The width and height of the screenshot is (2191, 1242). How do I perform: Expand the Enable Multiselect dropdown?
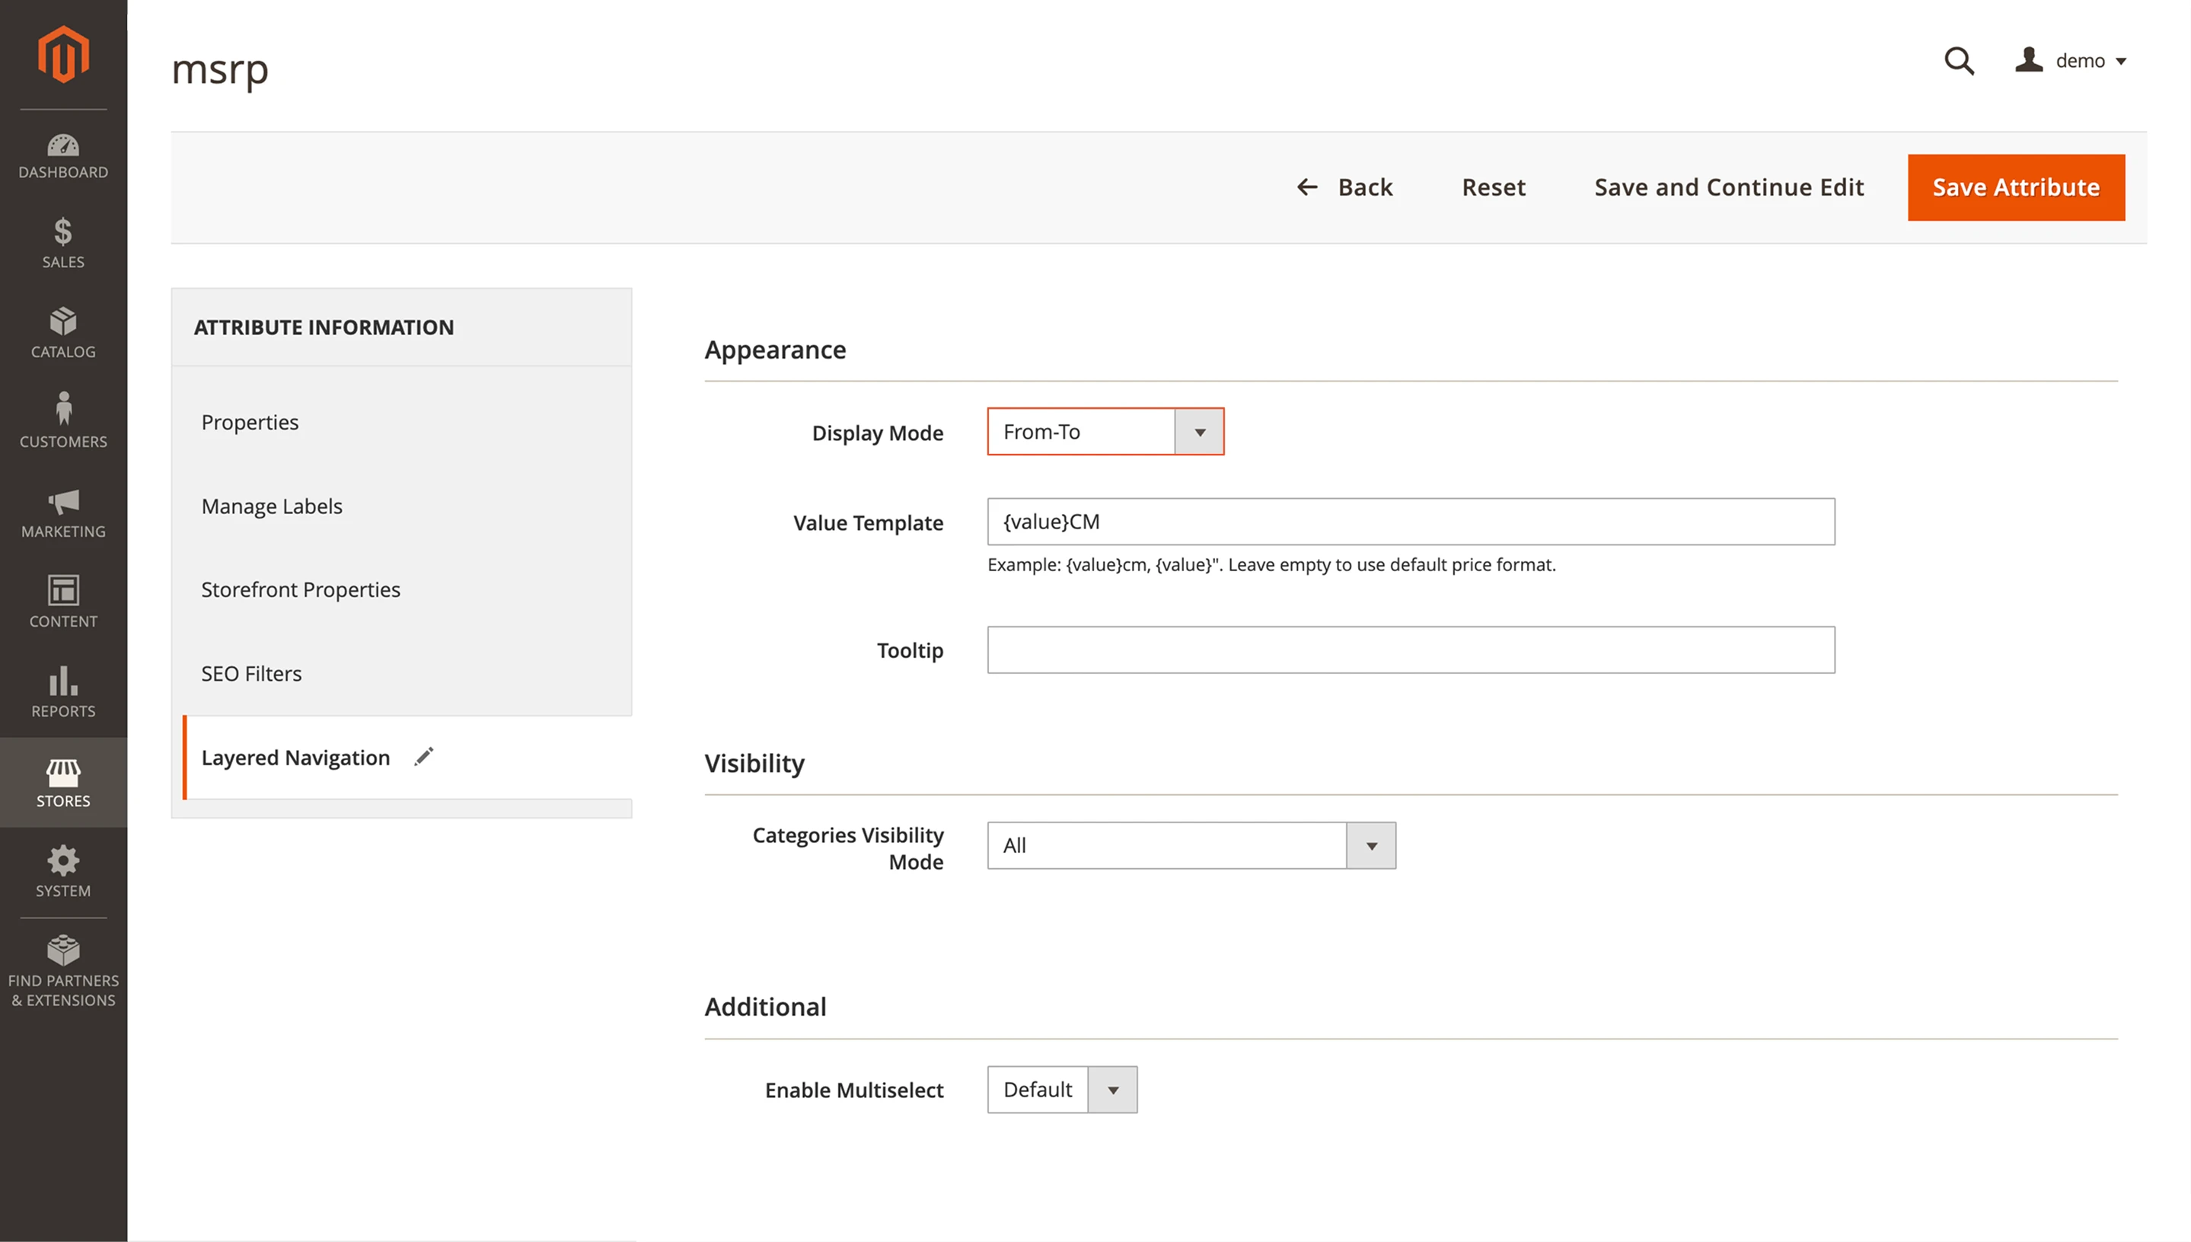coord(1115,1089)
